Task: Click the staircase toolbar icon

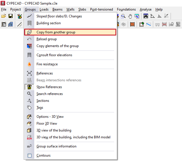Action: pyautogui.click(x=19, y=24)
